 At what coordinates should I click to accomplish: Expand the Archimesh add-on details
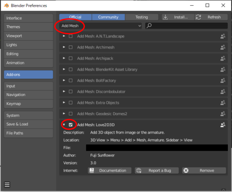click(x=64, y=47)
